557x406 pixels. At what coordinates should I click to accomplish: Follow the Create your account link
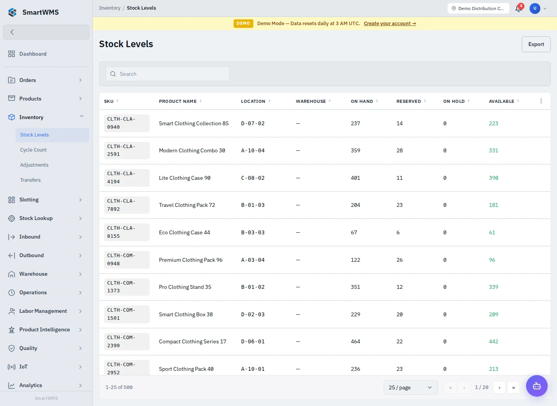click(x=390, y=24)
